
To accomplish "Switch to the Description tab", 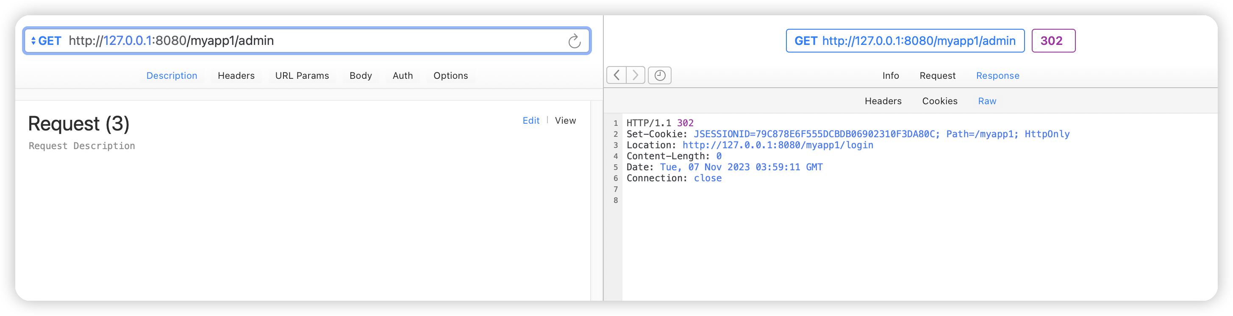I will point(172,76).
